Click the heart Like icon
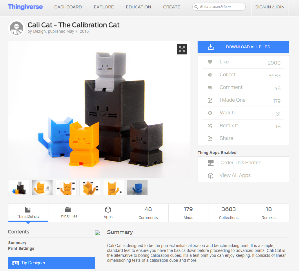The image size is (299, 271). tap(210, 62)
